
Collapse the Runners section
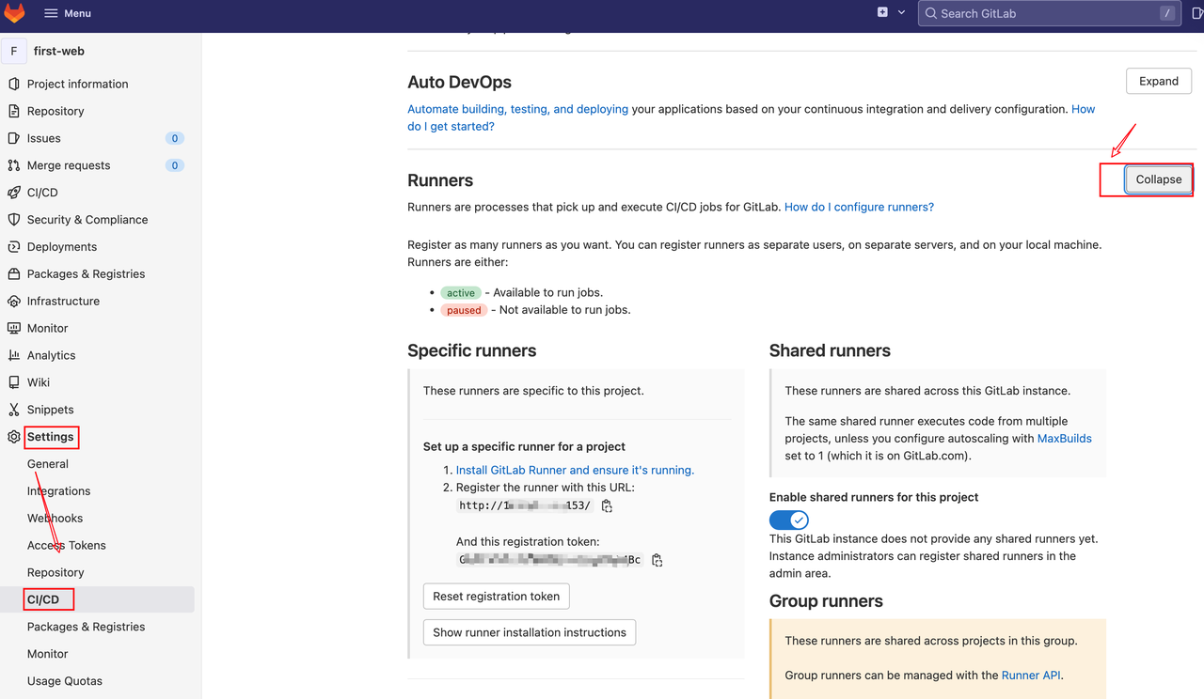click(1159, 179)
